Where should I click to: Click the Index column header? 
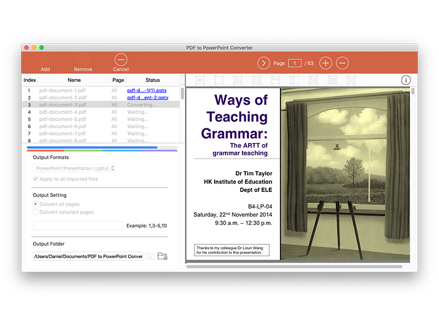click(x=30, y=80)
